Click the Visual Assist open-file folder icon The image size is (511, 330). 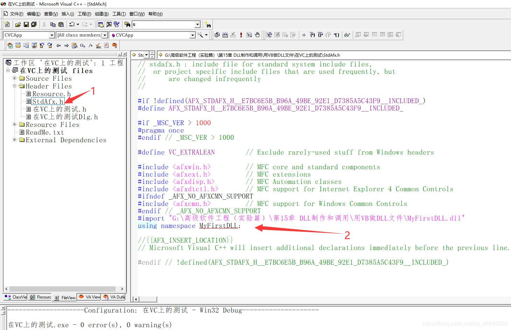coord(18,45)
